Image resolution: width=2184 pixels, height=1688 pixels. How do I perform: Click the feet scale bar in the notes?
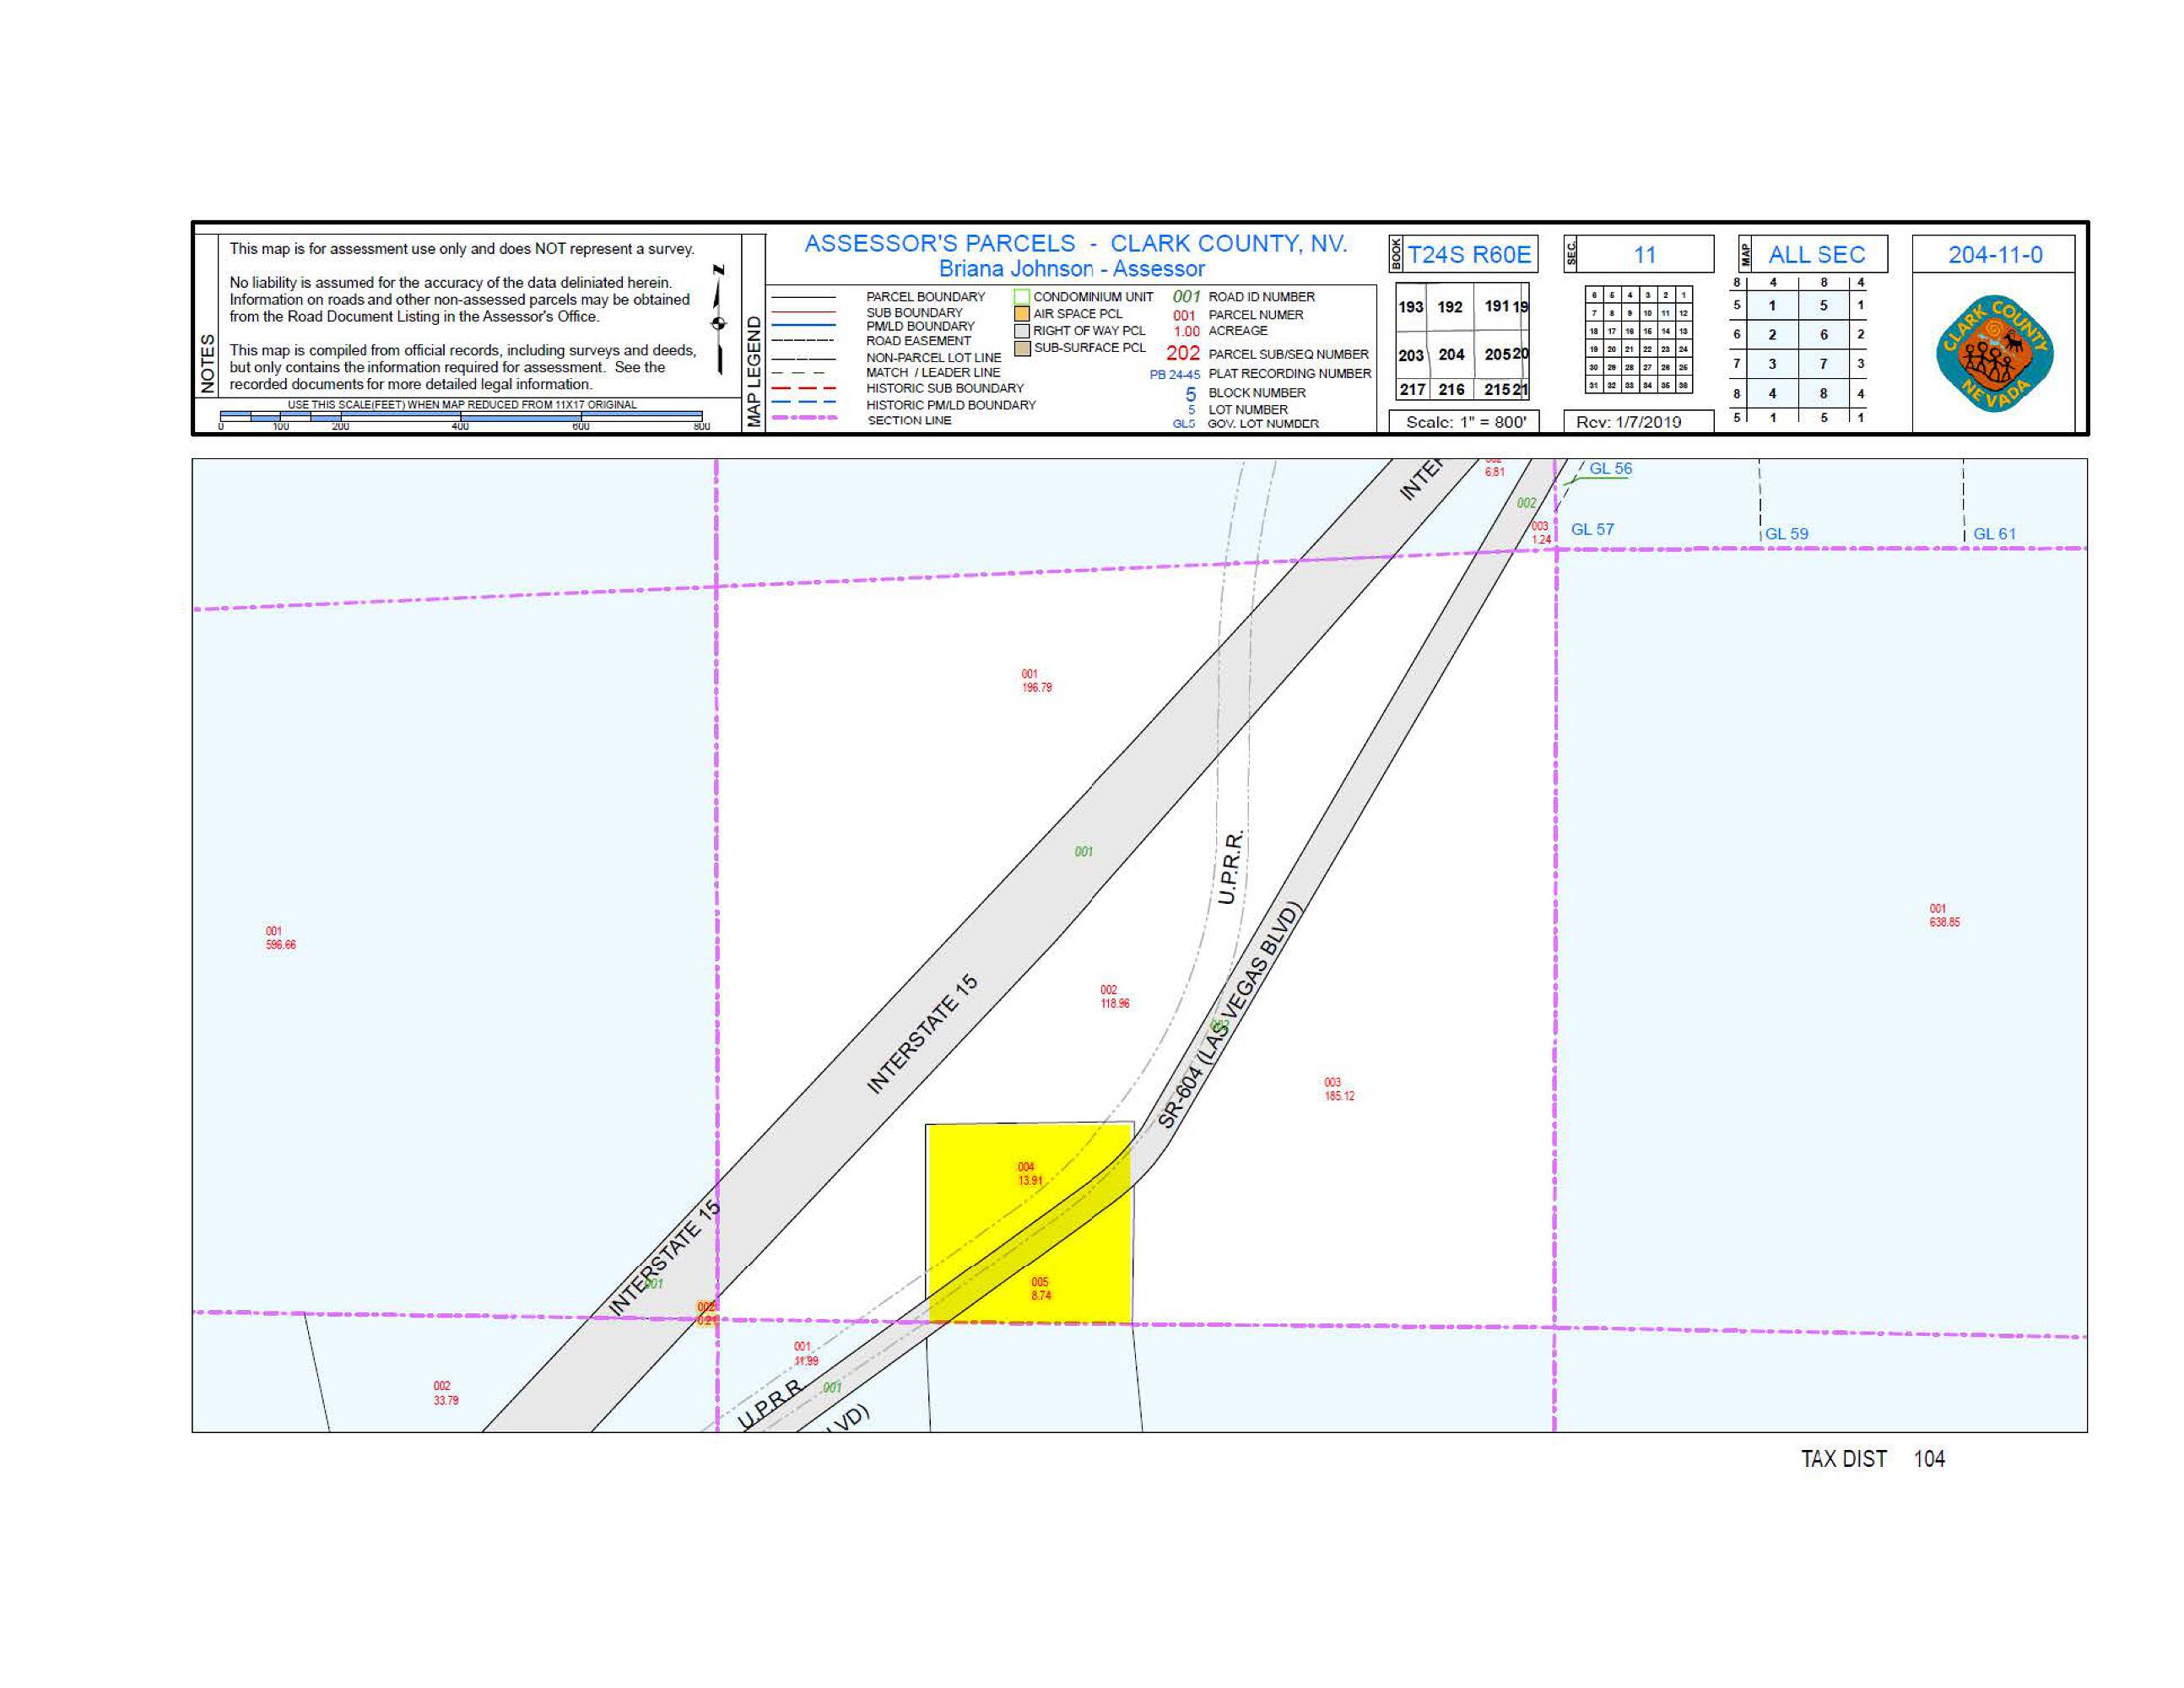tap(460, 416)
